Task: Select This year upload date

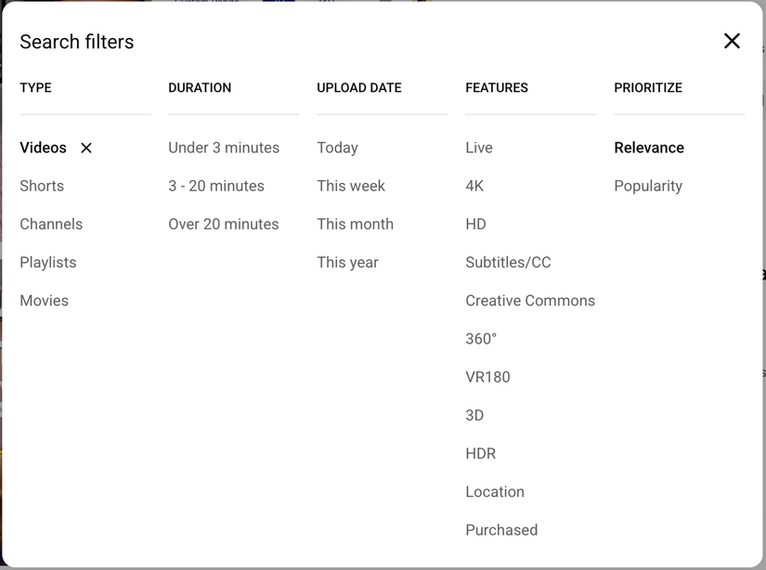Action: pyautogui.click(x=347, y=262)
